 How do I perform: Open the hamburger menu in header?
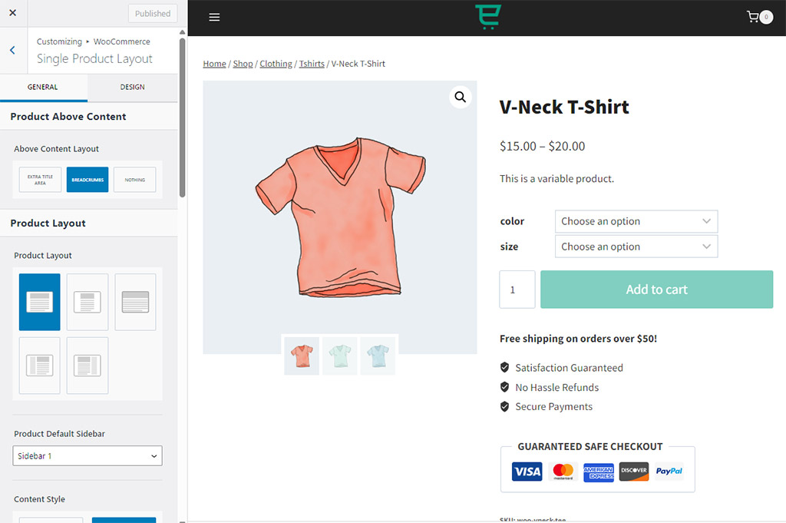214,18
